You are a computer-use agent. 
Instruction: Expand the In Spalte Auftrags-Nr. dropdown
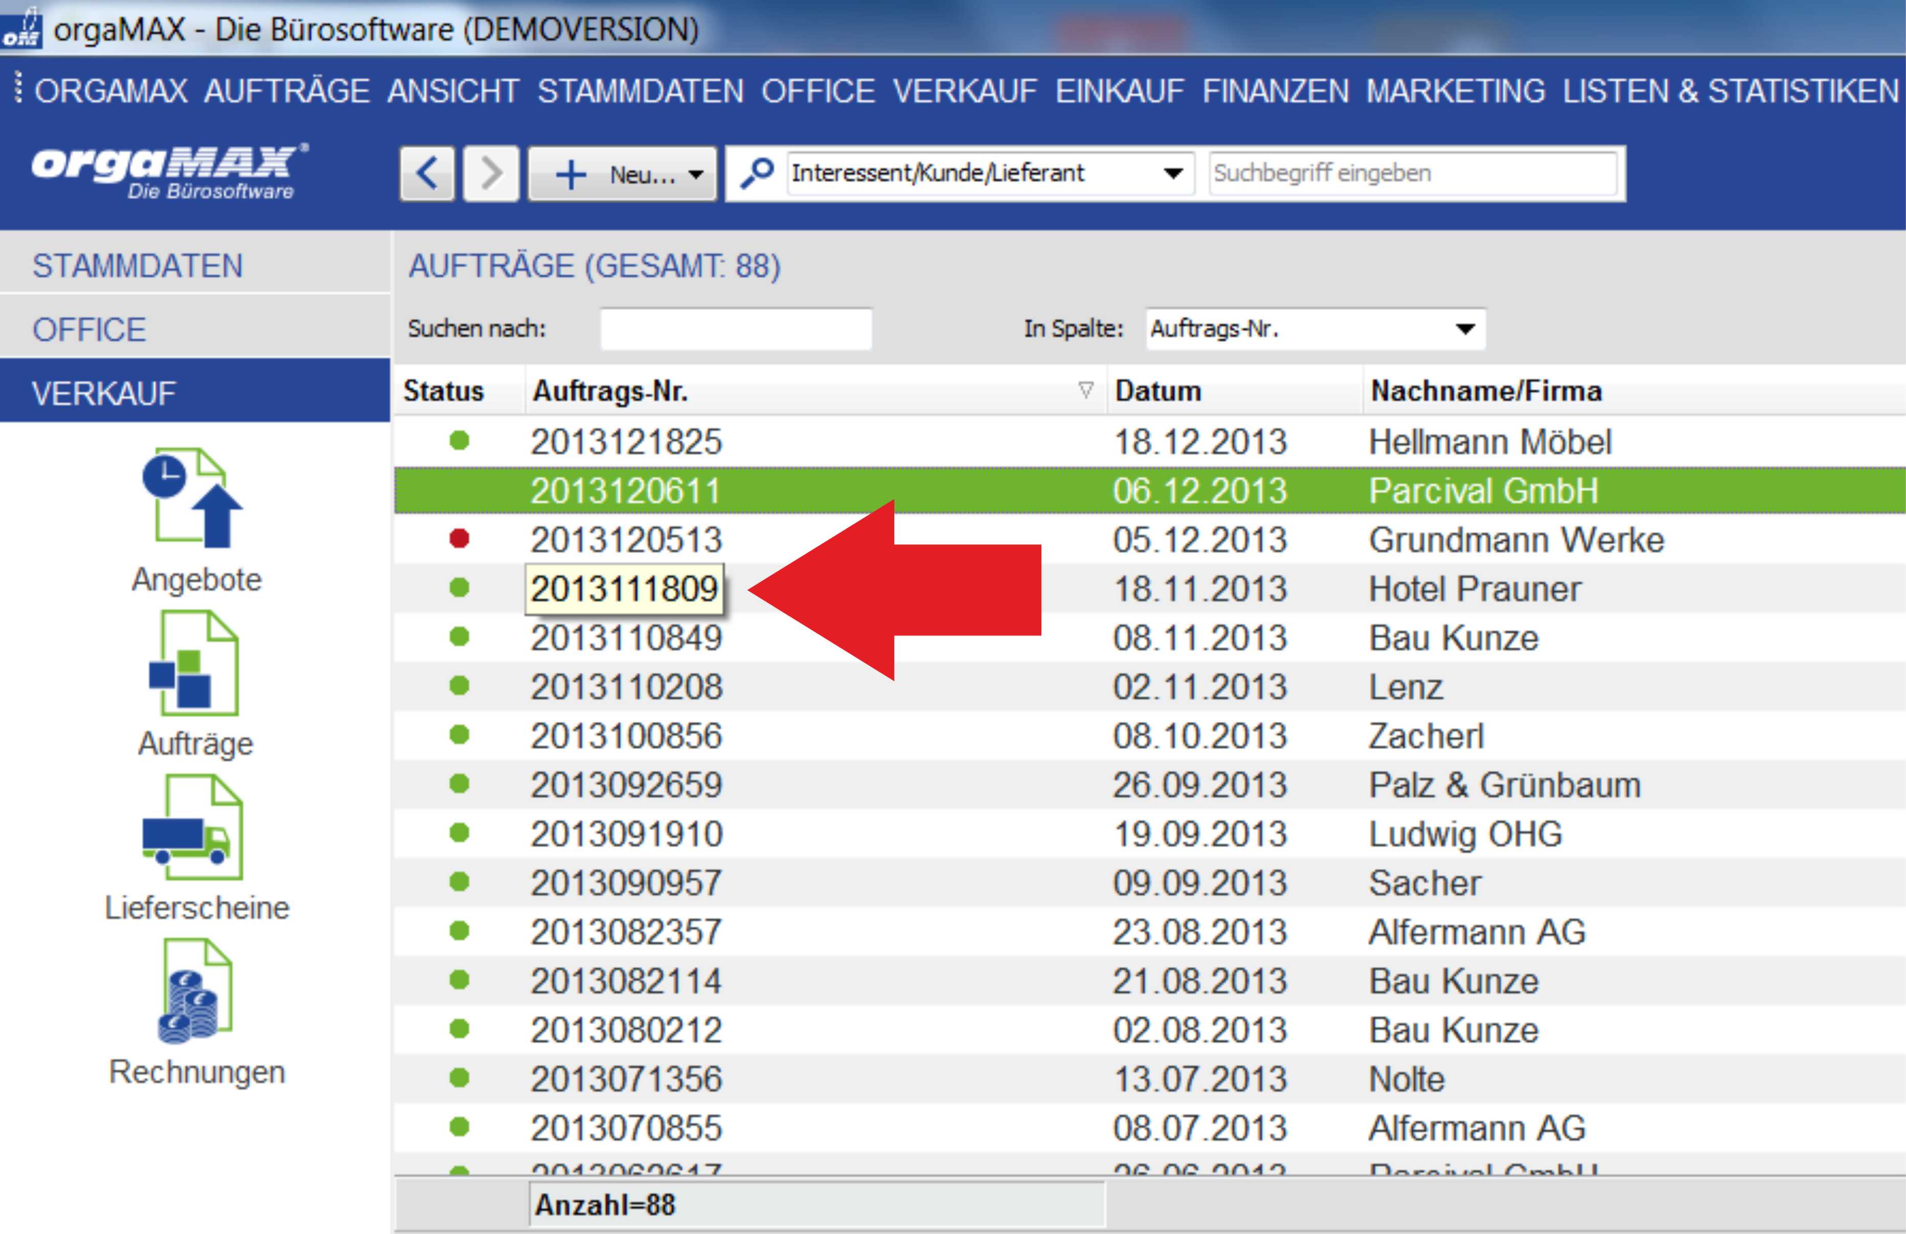click(x=1465, y=328)
